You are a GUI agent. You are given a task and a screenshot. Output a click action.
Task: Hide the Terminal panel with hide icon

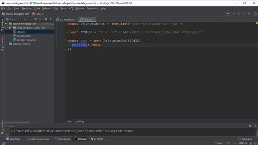click(x=256, y=126)
